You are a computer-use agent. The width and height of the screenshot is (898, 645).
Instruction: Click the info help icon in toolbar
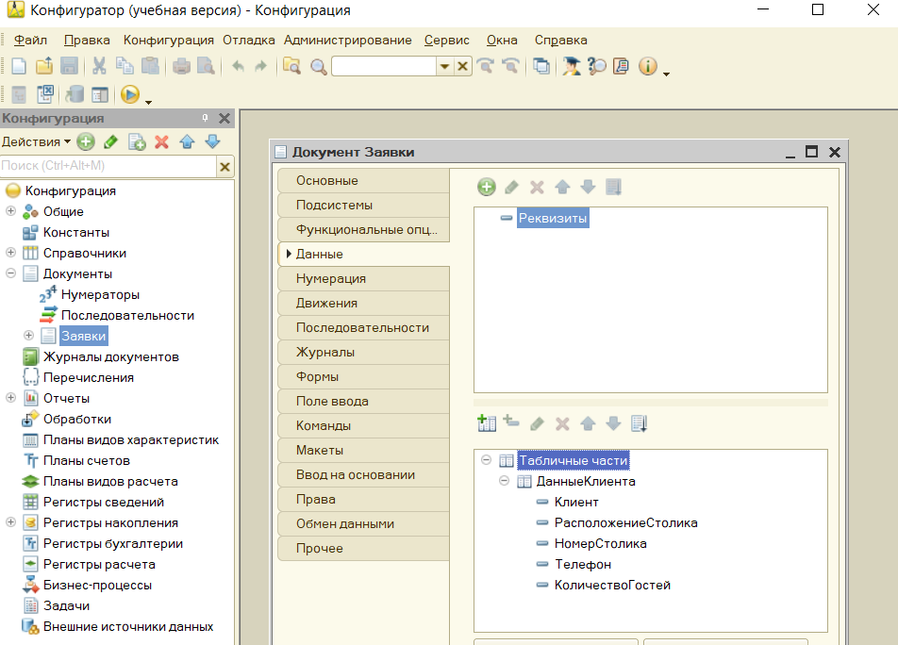(647, 66)
